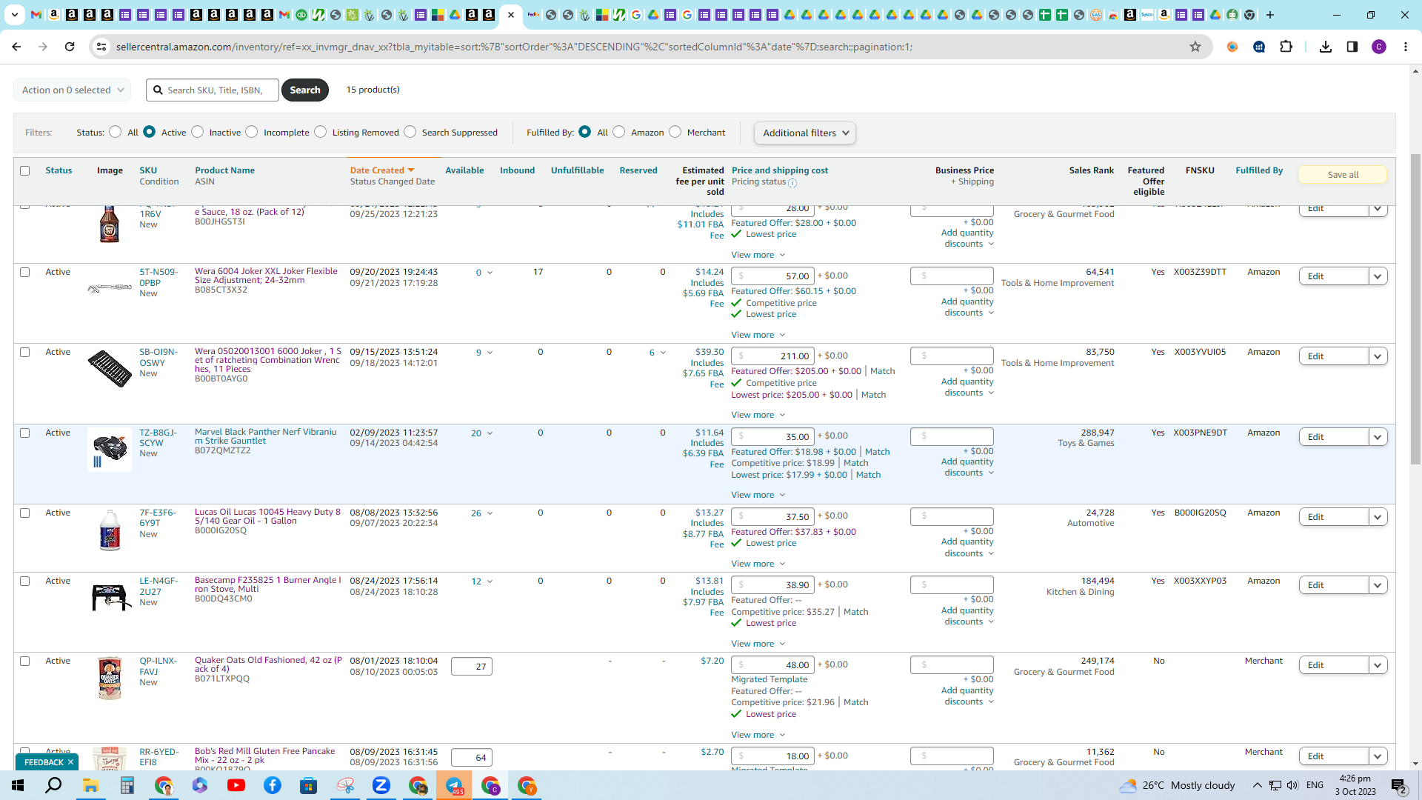This screenshot has width=1422, height=800.
Task: Sort the table by Product Name
Action: [224, 170]
